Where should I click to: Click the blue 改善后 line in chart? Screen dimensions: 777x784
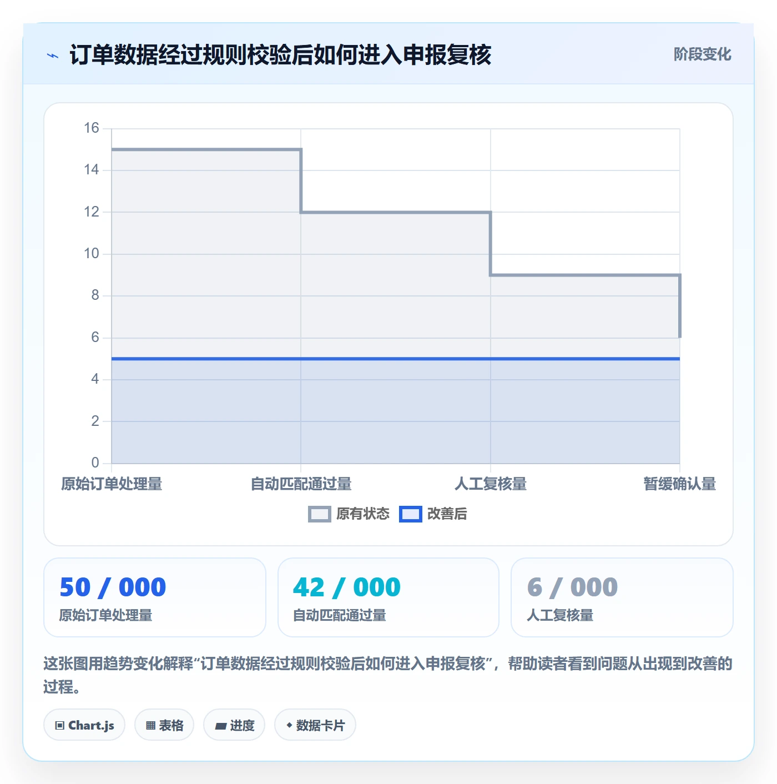pos(396,359)
